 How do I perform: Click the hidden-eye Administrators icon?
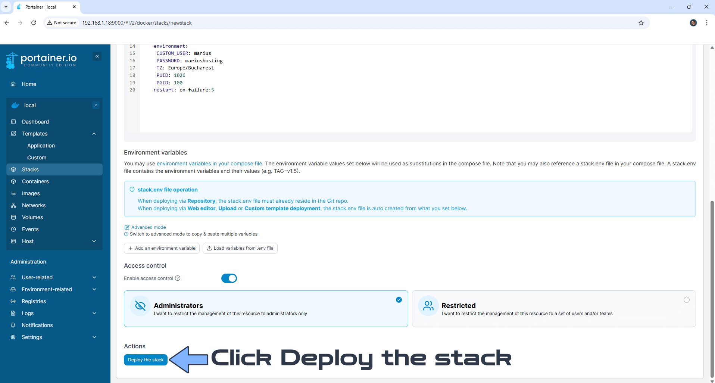[140, 306]
